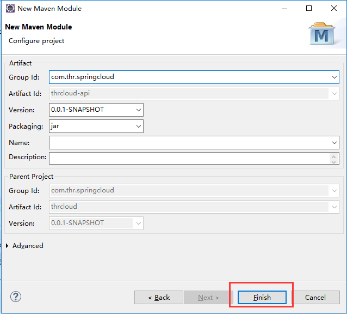This screenshot has width=347, height=314.
Task: Click Parent Project Group Id dropdown arrow
Action: [x=334, y=190]
